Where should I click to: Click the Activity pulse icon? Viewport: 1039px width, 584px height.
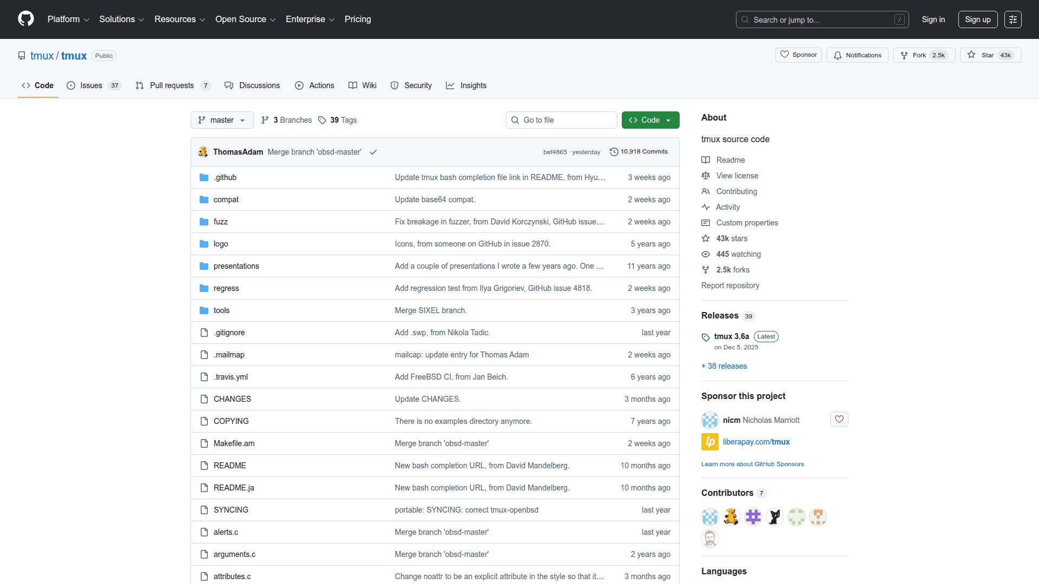[706, 207]
